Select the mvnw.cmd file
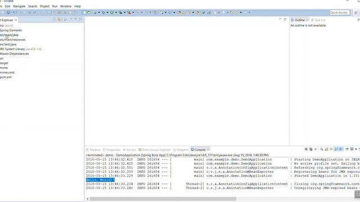The width and height of the screenshot is (360, 202). (7, 72)
